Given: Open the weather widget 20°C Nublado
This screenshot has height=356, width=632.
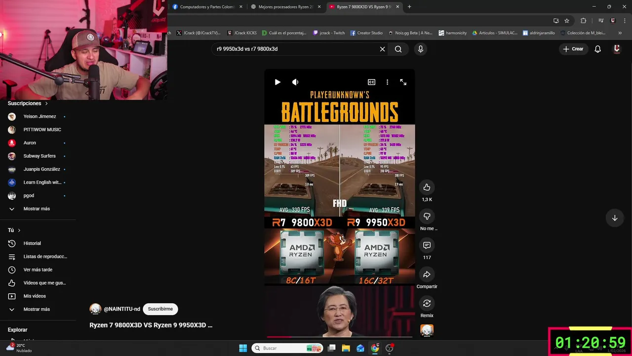Looking at the screenshot, I should tap(20, 348).
